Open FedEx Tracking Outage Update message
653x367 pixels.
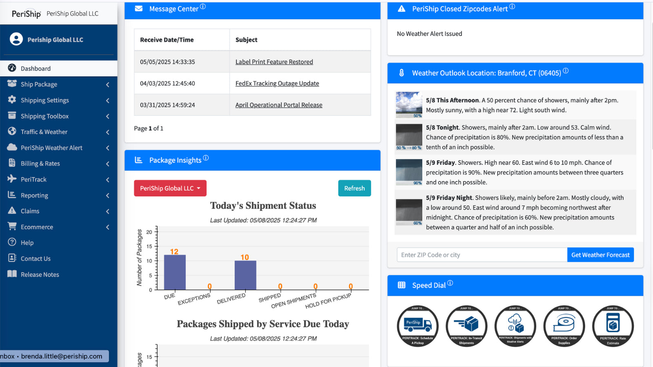tap(277, 83)
